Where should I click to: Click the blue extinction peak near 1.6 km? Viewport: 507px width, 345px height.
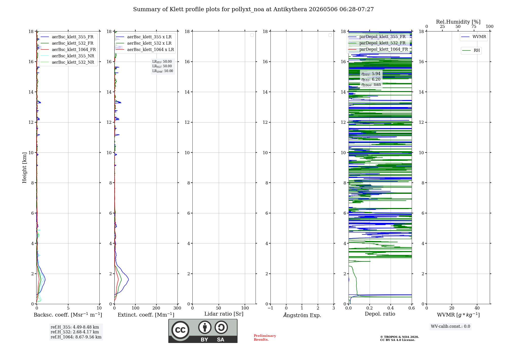click(x=128, y=280)
